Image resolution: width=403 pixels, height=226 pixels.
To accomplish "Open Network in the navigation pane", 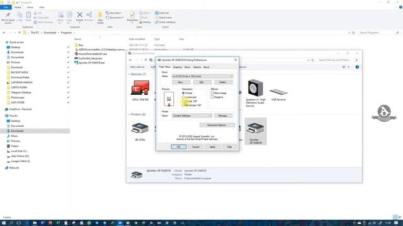I will [14, 168].
